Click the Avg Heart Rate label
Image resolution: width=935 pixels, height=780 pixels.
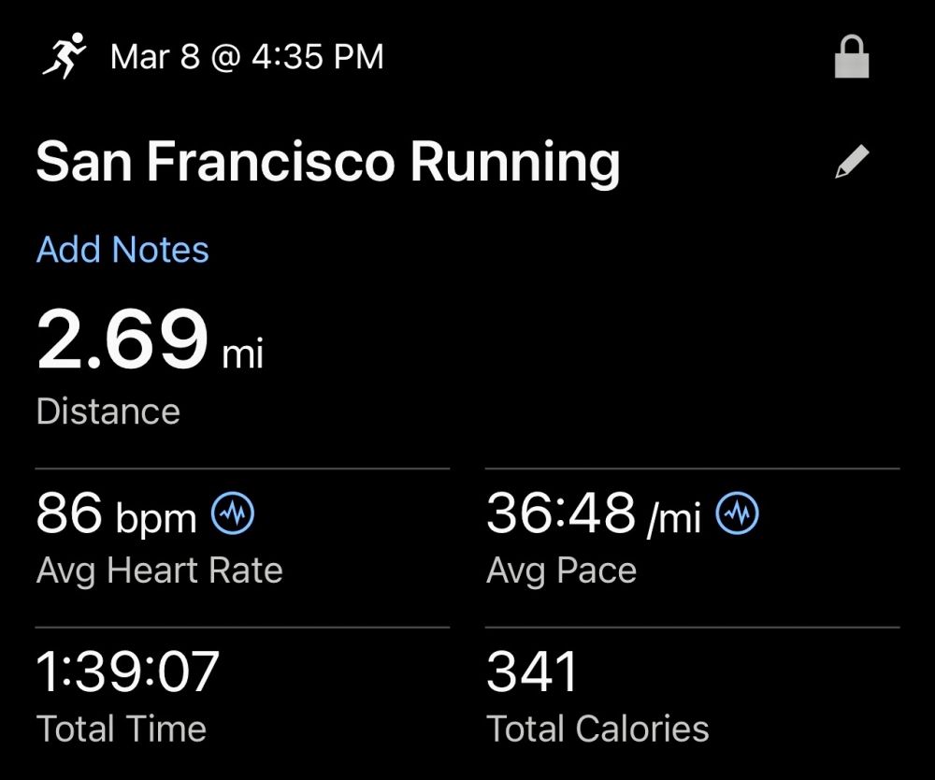click(160, 571)
